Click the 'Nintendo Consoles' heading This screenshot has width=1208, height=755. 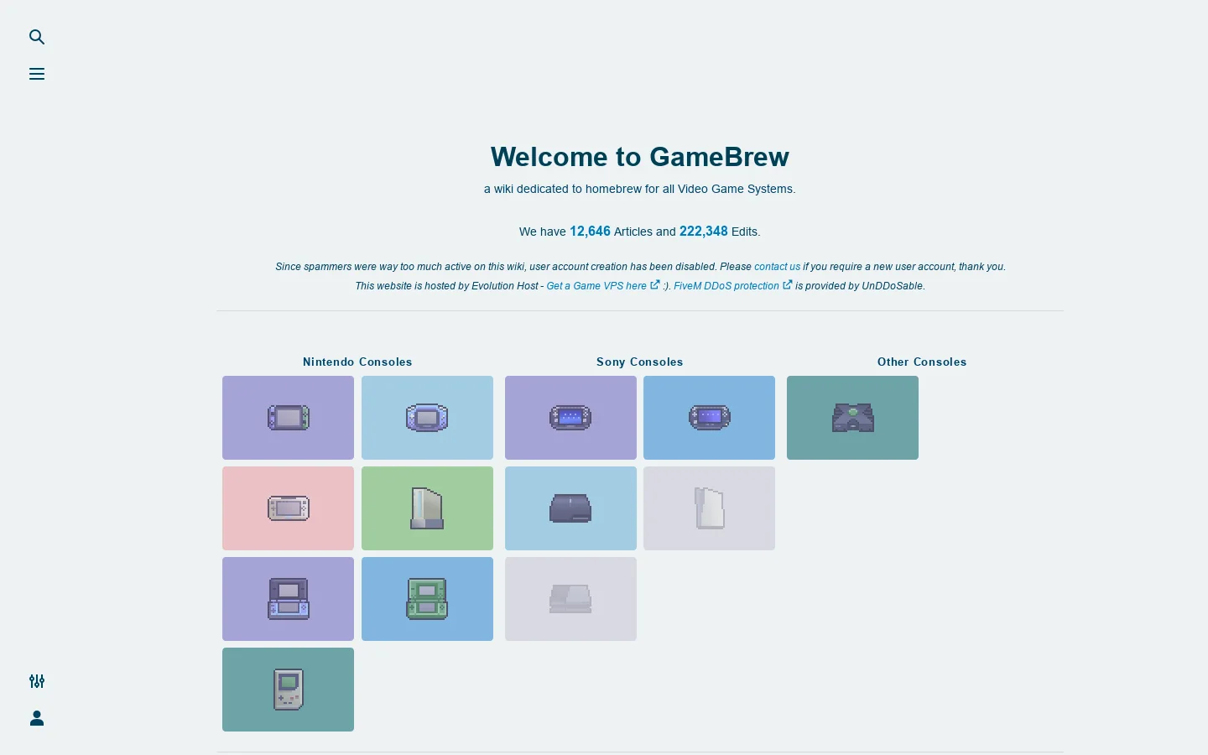[x=357, y=362]
